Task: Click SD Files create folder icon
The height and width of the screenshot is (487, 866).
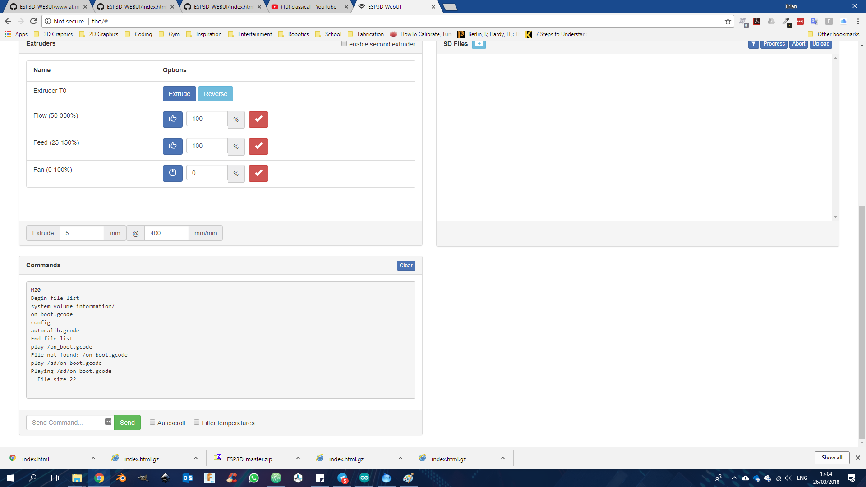Action: click(479, 44)
